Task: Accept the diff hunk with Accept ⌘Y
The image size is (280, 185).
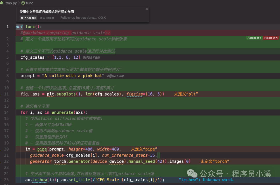Action: pyautogui.click(x=254, y=38)
